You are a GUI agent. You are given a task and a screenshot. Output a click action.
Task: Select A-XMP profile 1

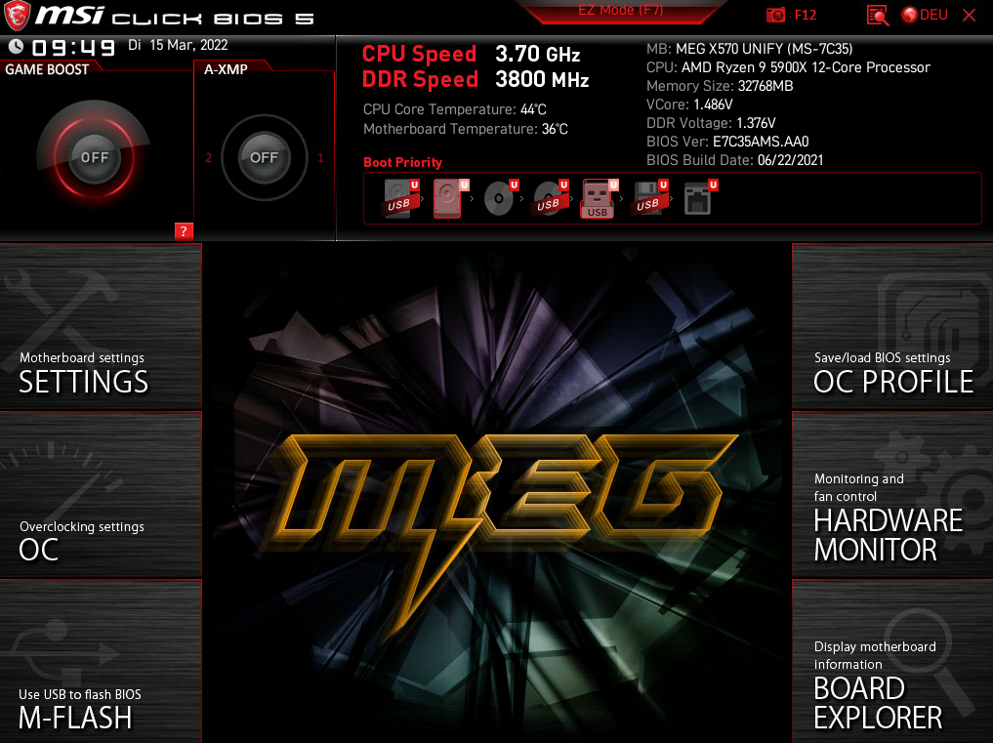pos(321,158)
